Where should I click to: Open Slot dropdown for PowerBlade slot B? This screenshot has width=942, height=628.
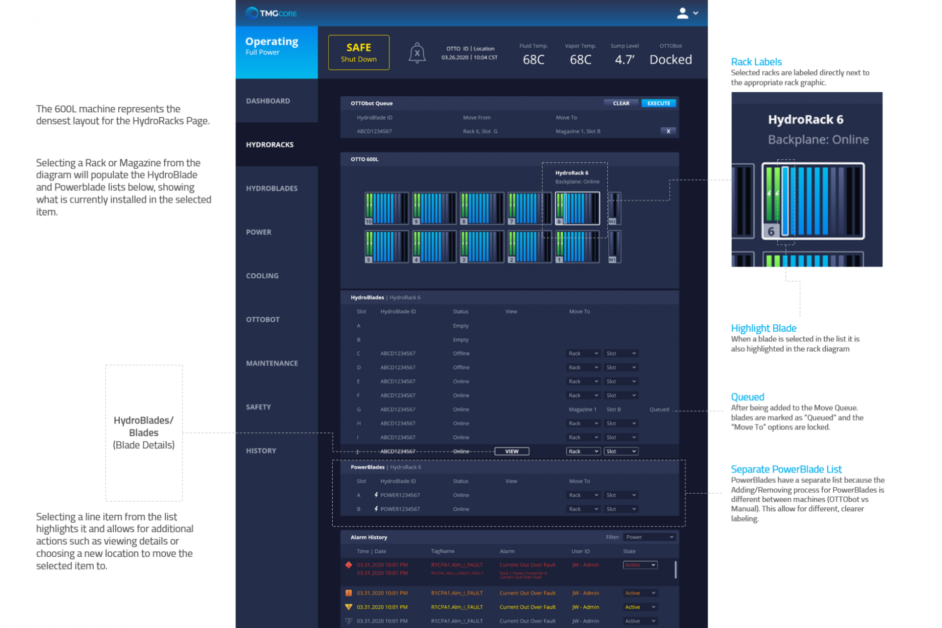point(621,509)
